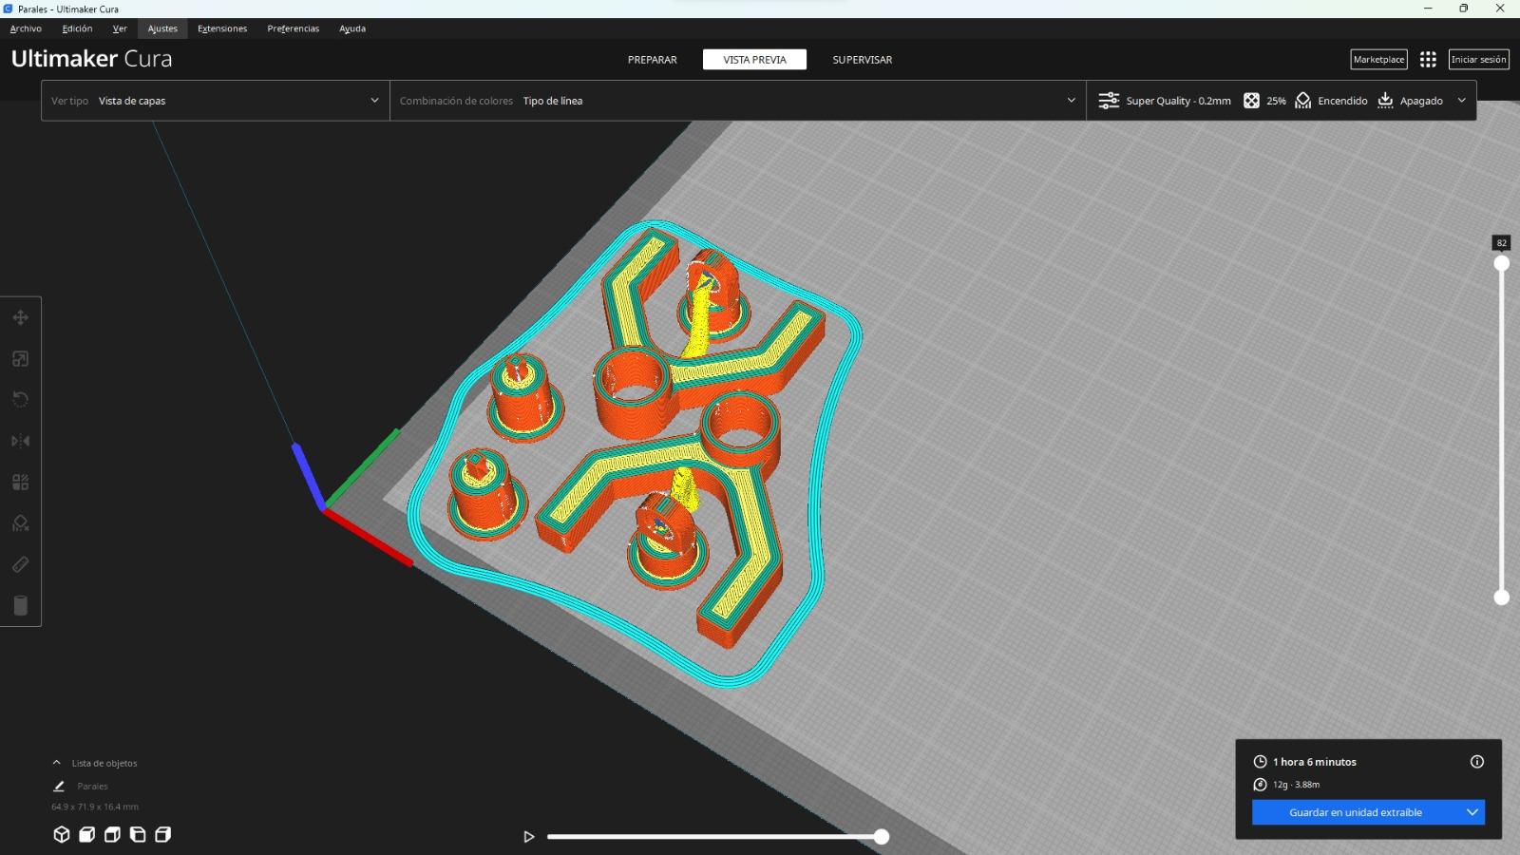
Task: Open the Archivo menu
Action: pos(26,28)
